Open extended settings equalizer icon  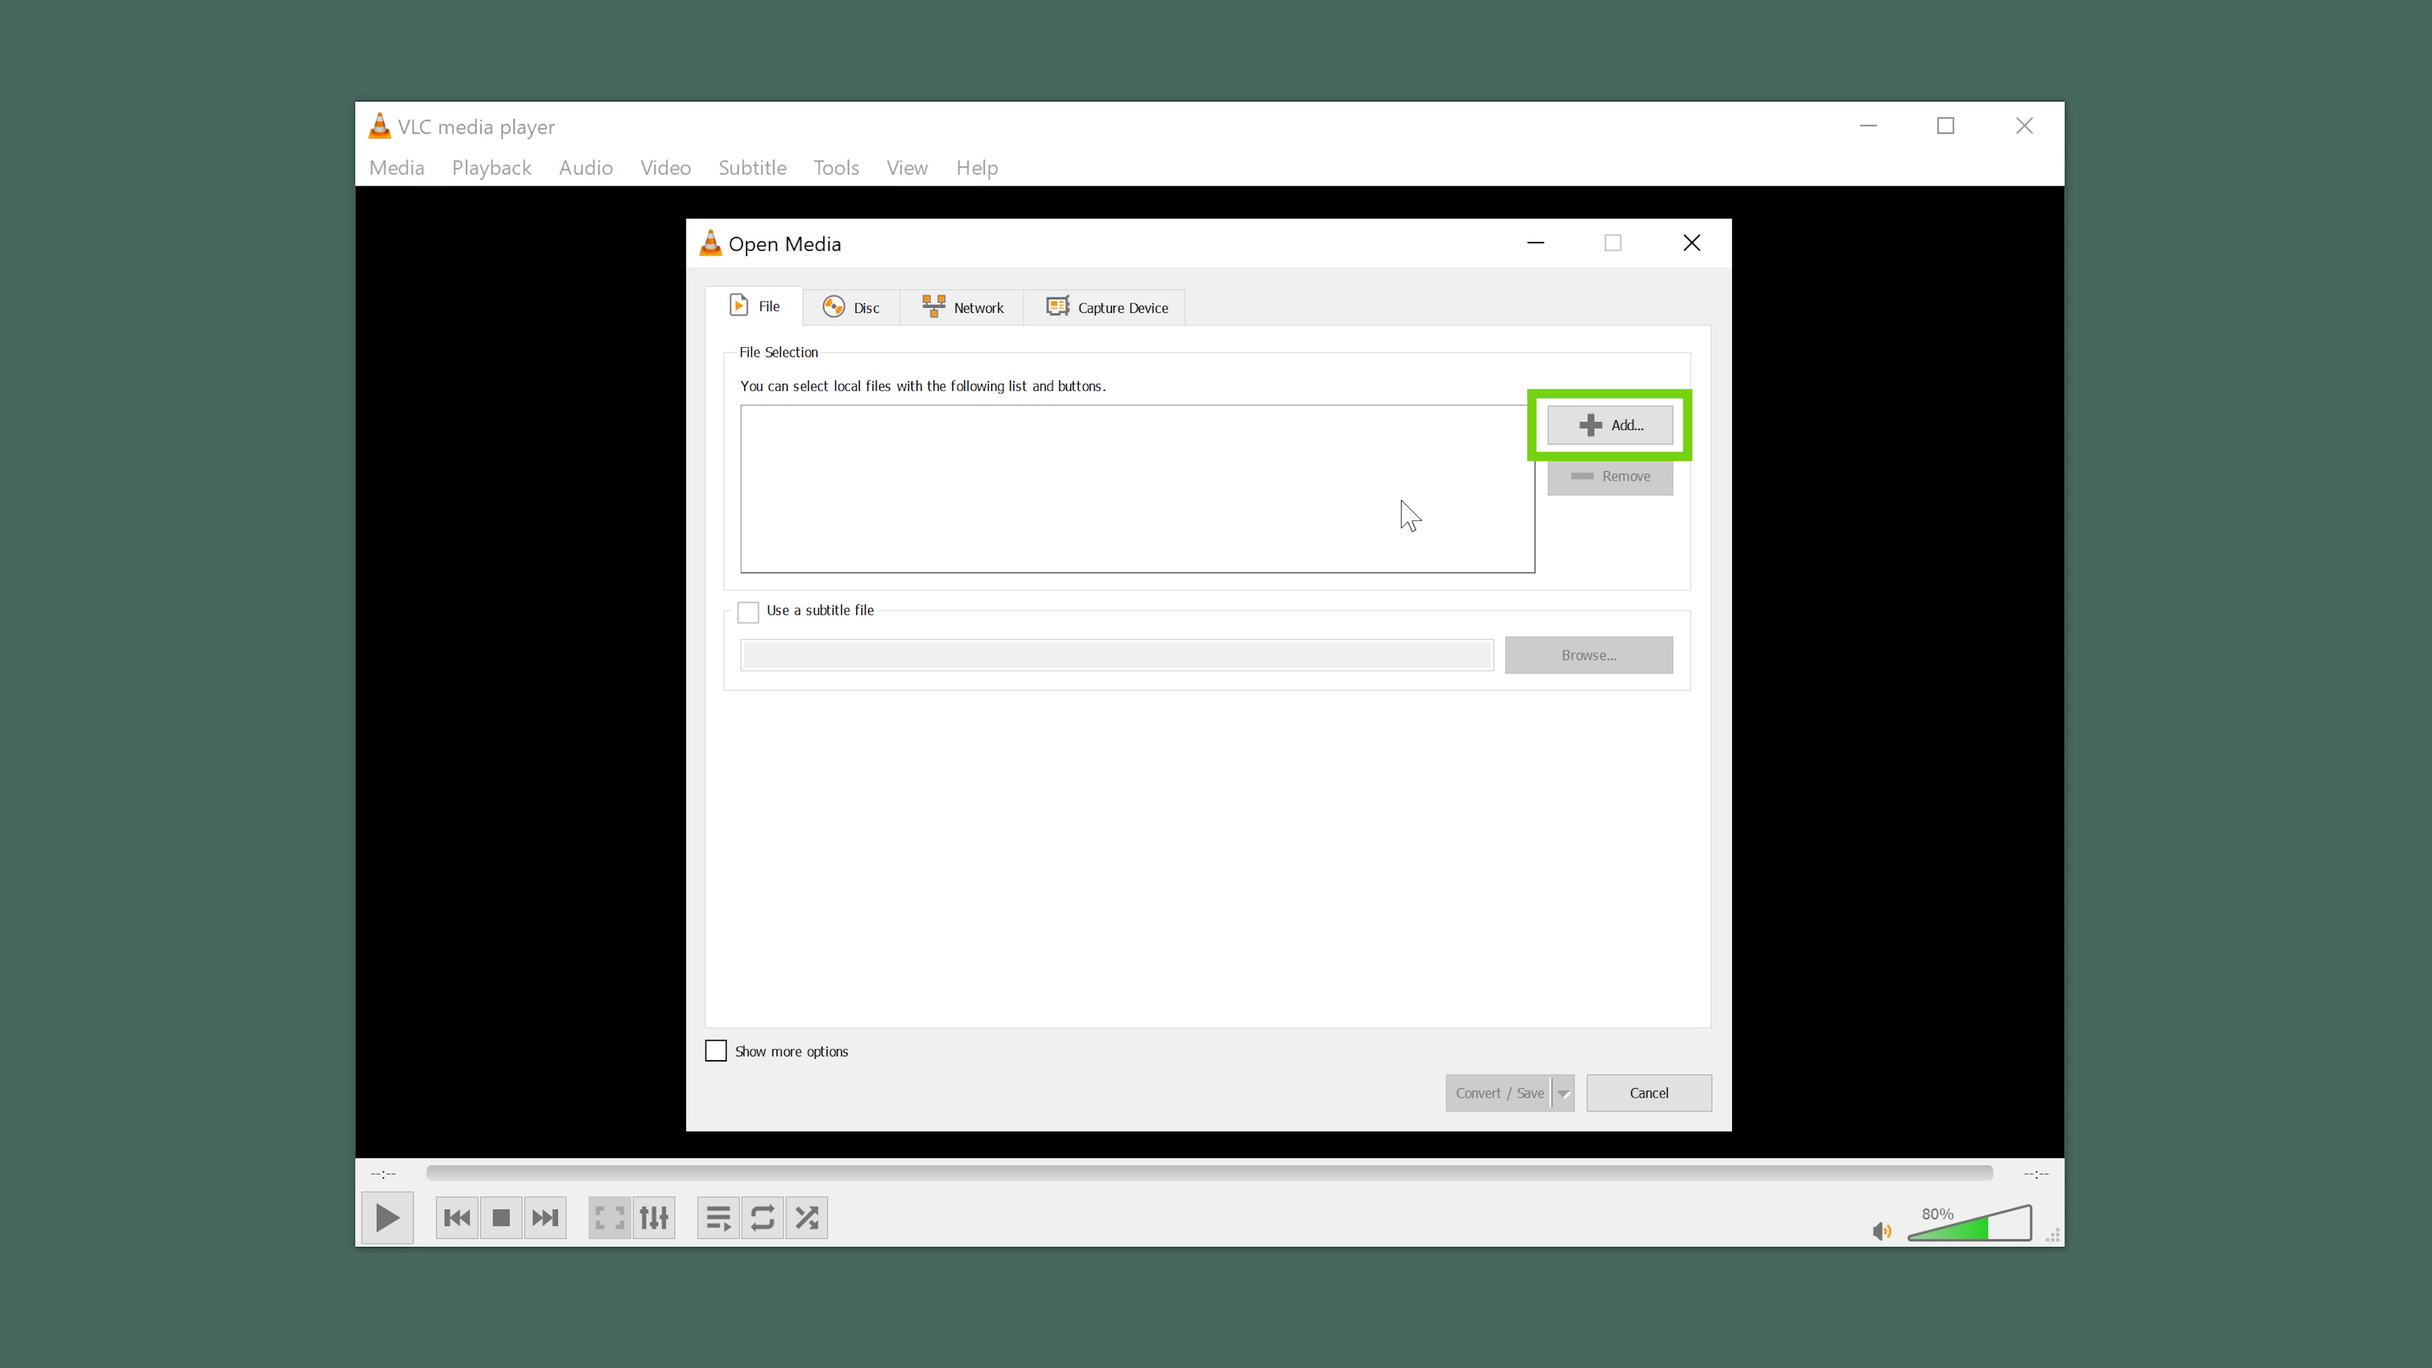[654, 1217]
